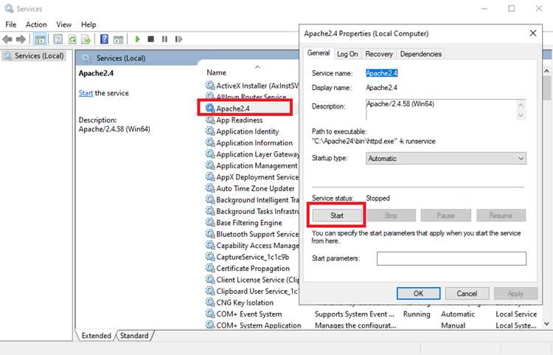
Task: Switch to Extended view tab
Action: (x=96, y=336)
